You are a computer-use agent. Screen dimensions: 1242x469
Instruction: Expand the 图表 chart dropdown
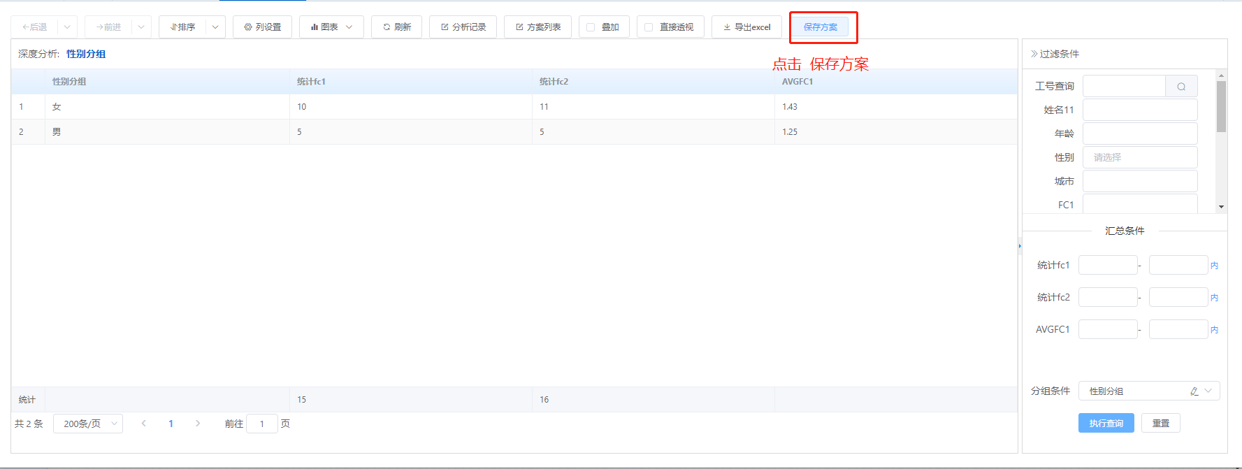coord(331,27)
